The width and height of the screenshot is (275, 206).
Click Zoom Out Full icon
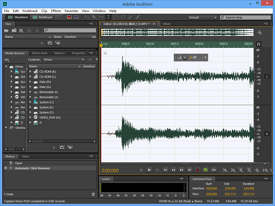pyautogui.click(x=257, y=170)
